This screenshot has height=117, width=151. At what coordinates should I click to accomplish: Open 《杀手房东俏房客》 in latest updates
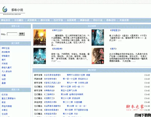52,75
